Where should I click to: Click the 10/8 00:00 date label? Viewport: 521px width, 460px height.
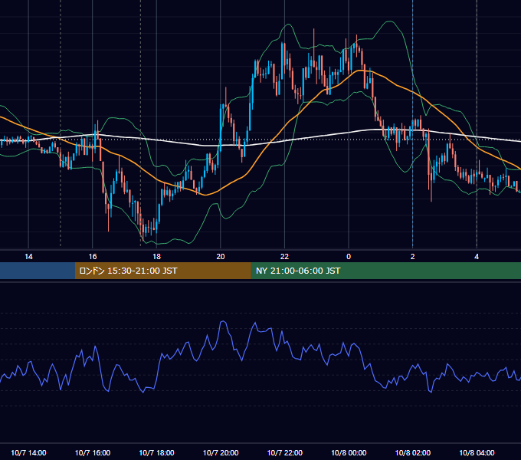click(349, 452)
